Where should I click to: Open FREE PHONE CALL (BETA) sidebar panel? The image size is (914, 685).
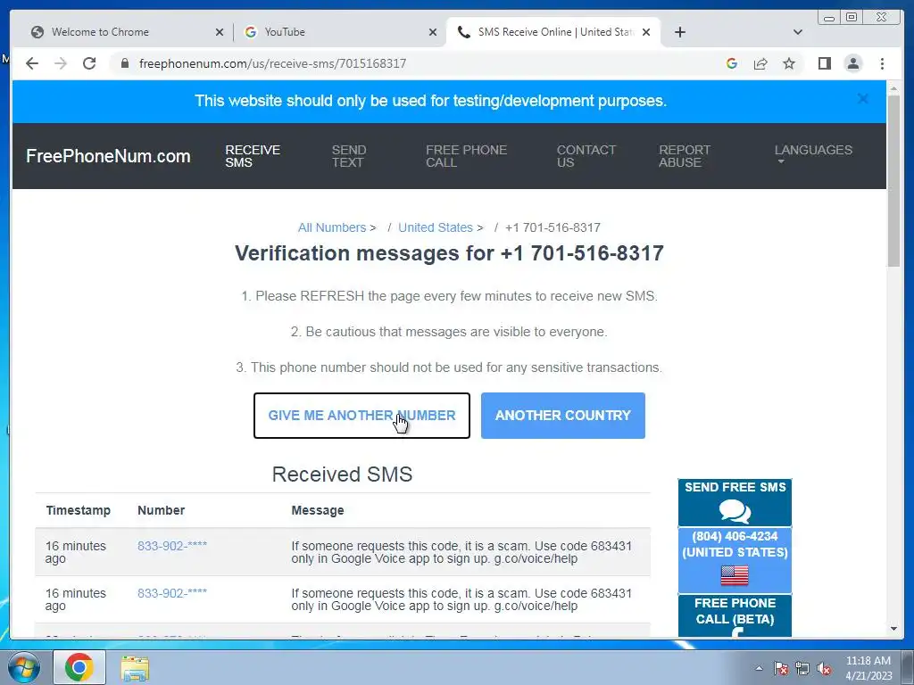[x=735, y=615]
